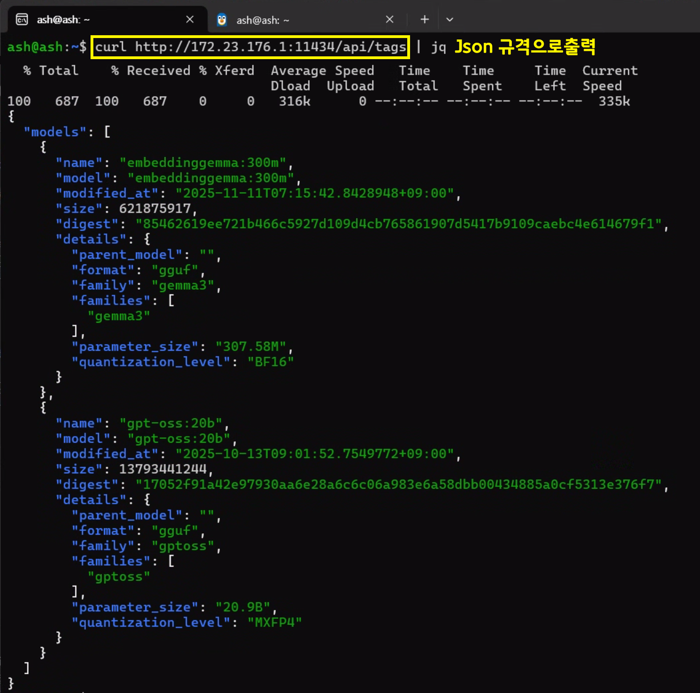This screenshot has height=693, width=700.
Task: Close the first ash@ash terminal tab
Action: point(190,19)
